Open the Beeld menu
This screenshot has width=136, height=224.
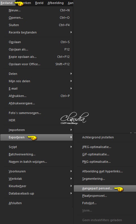tap(39, 3)
